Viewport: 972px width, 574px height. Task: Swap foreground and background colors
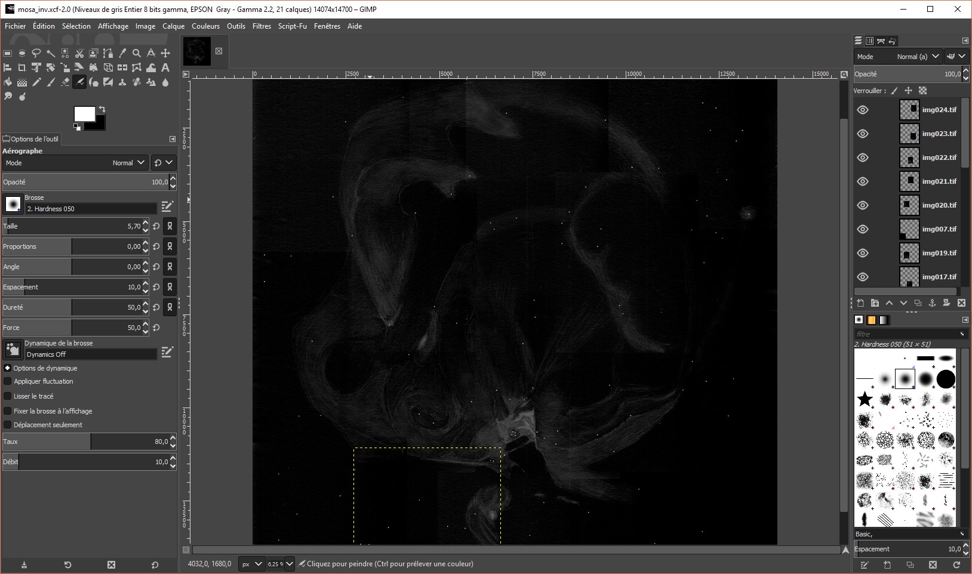(102, 109)
